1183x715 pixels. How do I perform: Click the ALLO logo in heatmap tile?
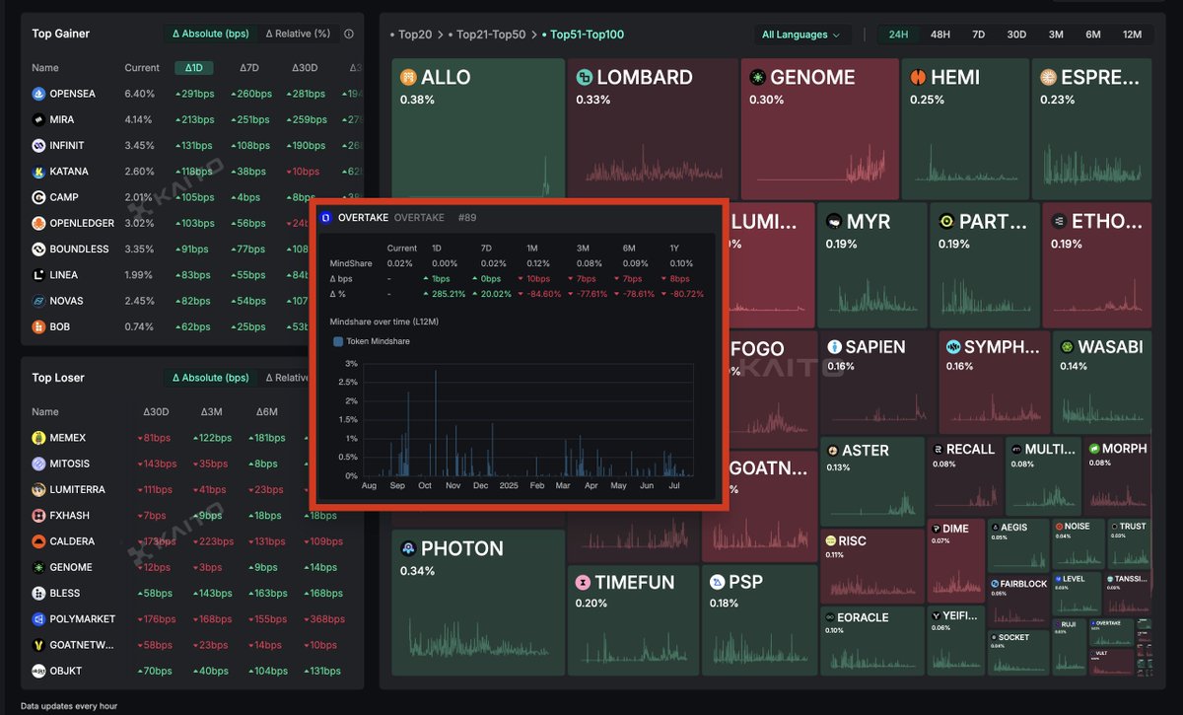click(408, 77)
